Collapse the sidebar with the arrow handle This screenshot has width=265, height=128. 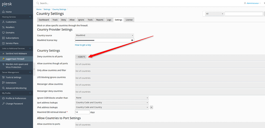(x=34, y=69)
